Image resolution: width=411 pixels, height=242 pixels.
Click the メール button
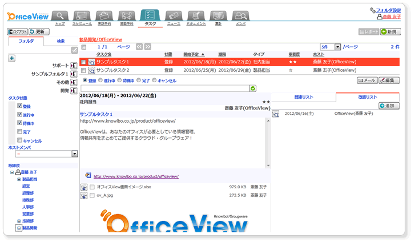click(x=367, y=80)
